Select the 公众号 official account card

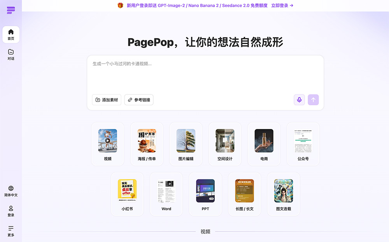click(x=303, y=144)
